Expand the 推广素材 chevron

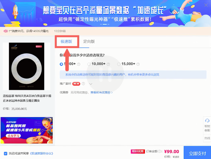click(91, 84)
